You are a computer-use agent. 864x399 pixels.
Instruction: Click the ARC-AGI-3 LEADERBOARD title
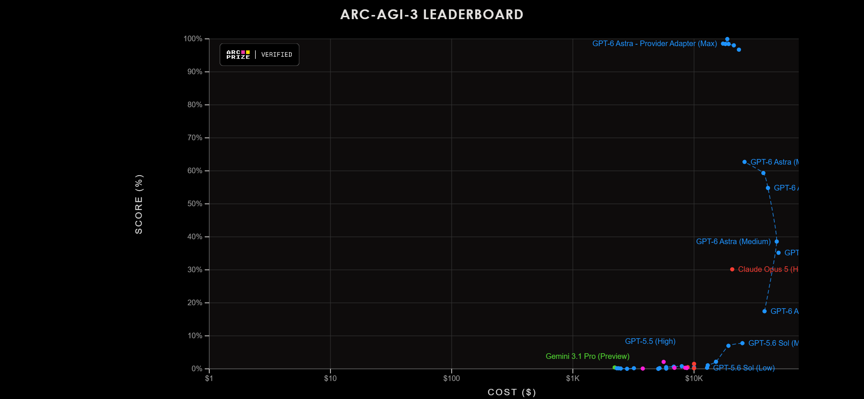pos(432,15)
